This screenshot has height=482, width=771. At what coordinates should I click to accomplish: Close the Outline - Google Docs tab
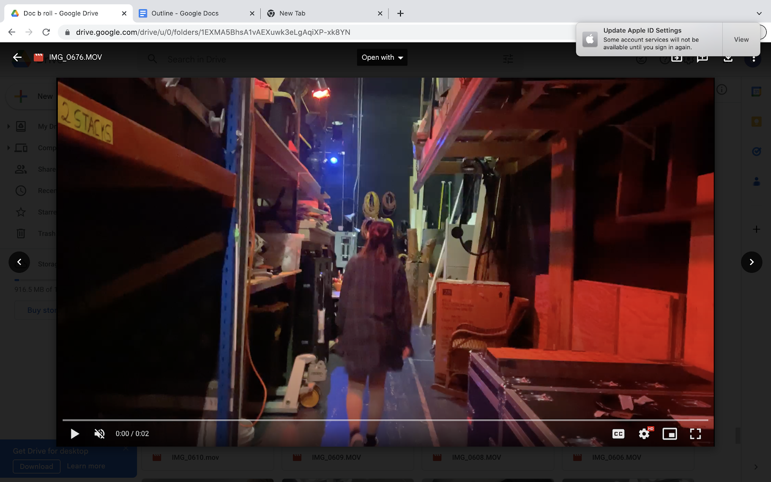[x=252, y=13]
